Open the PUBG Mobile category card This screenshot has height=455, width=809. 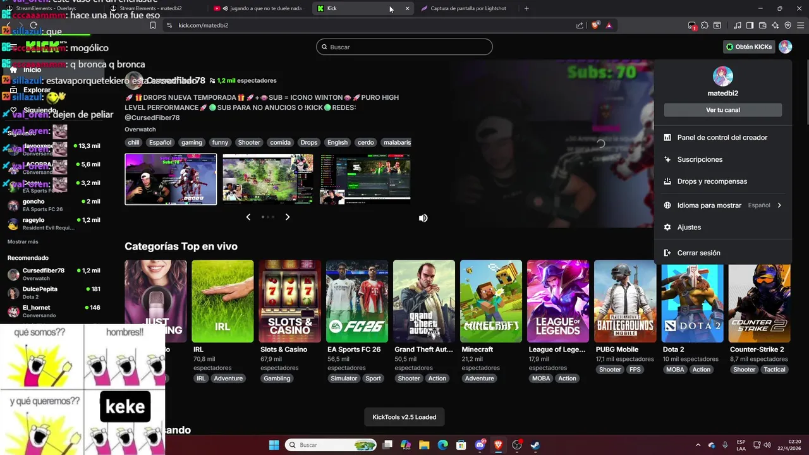coord(625,301)
